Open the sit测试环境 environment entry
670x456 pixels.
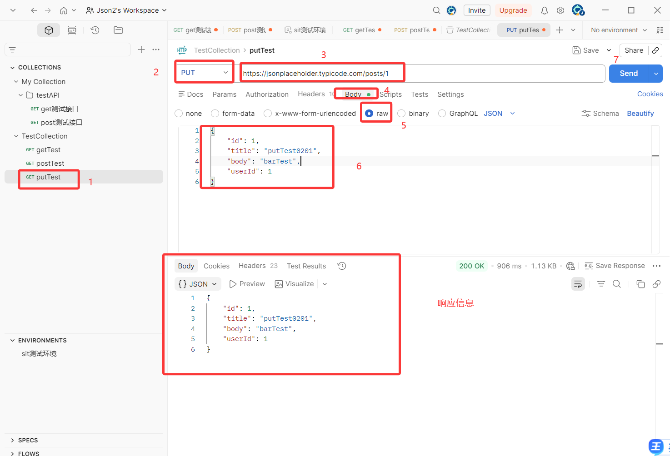[x=39, y=353]
